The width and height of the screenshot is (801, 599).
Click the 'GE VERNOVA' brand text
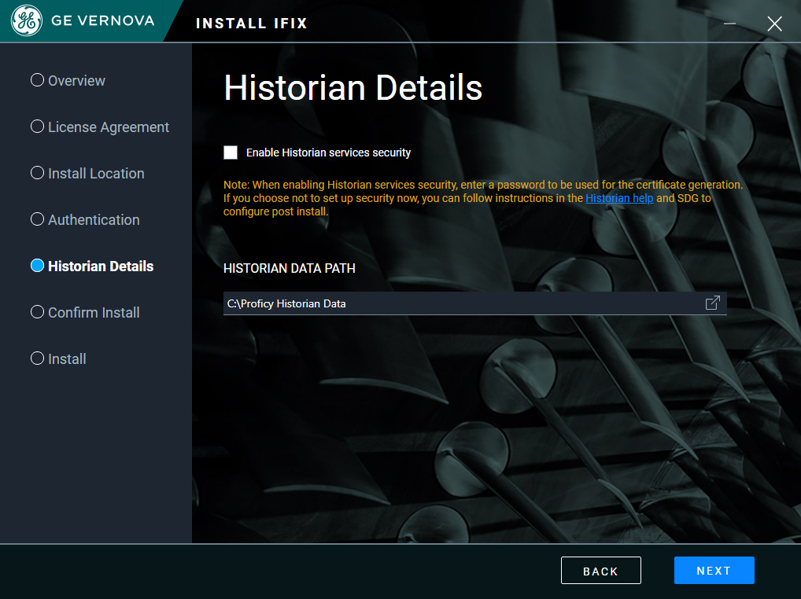(x=102, y=20)
